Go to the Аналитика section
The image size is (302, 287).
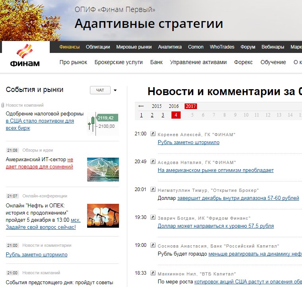point(170,47)
